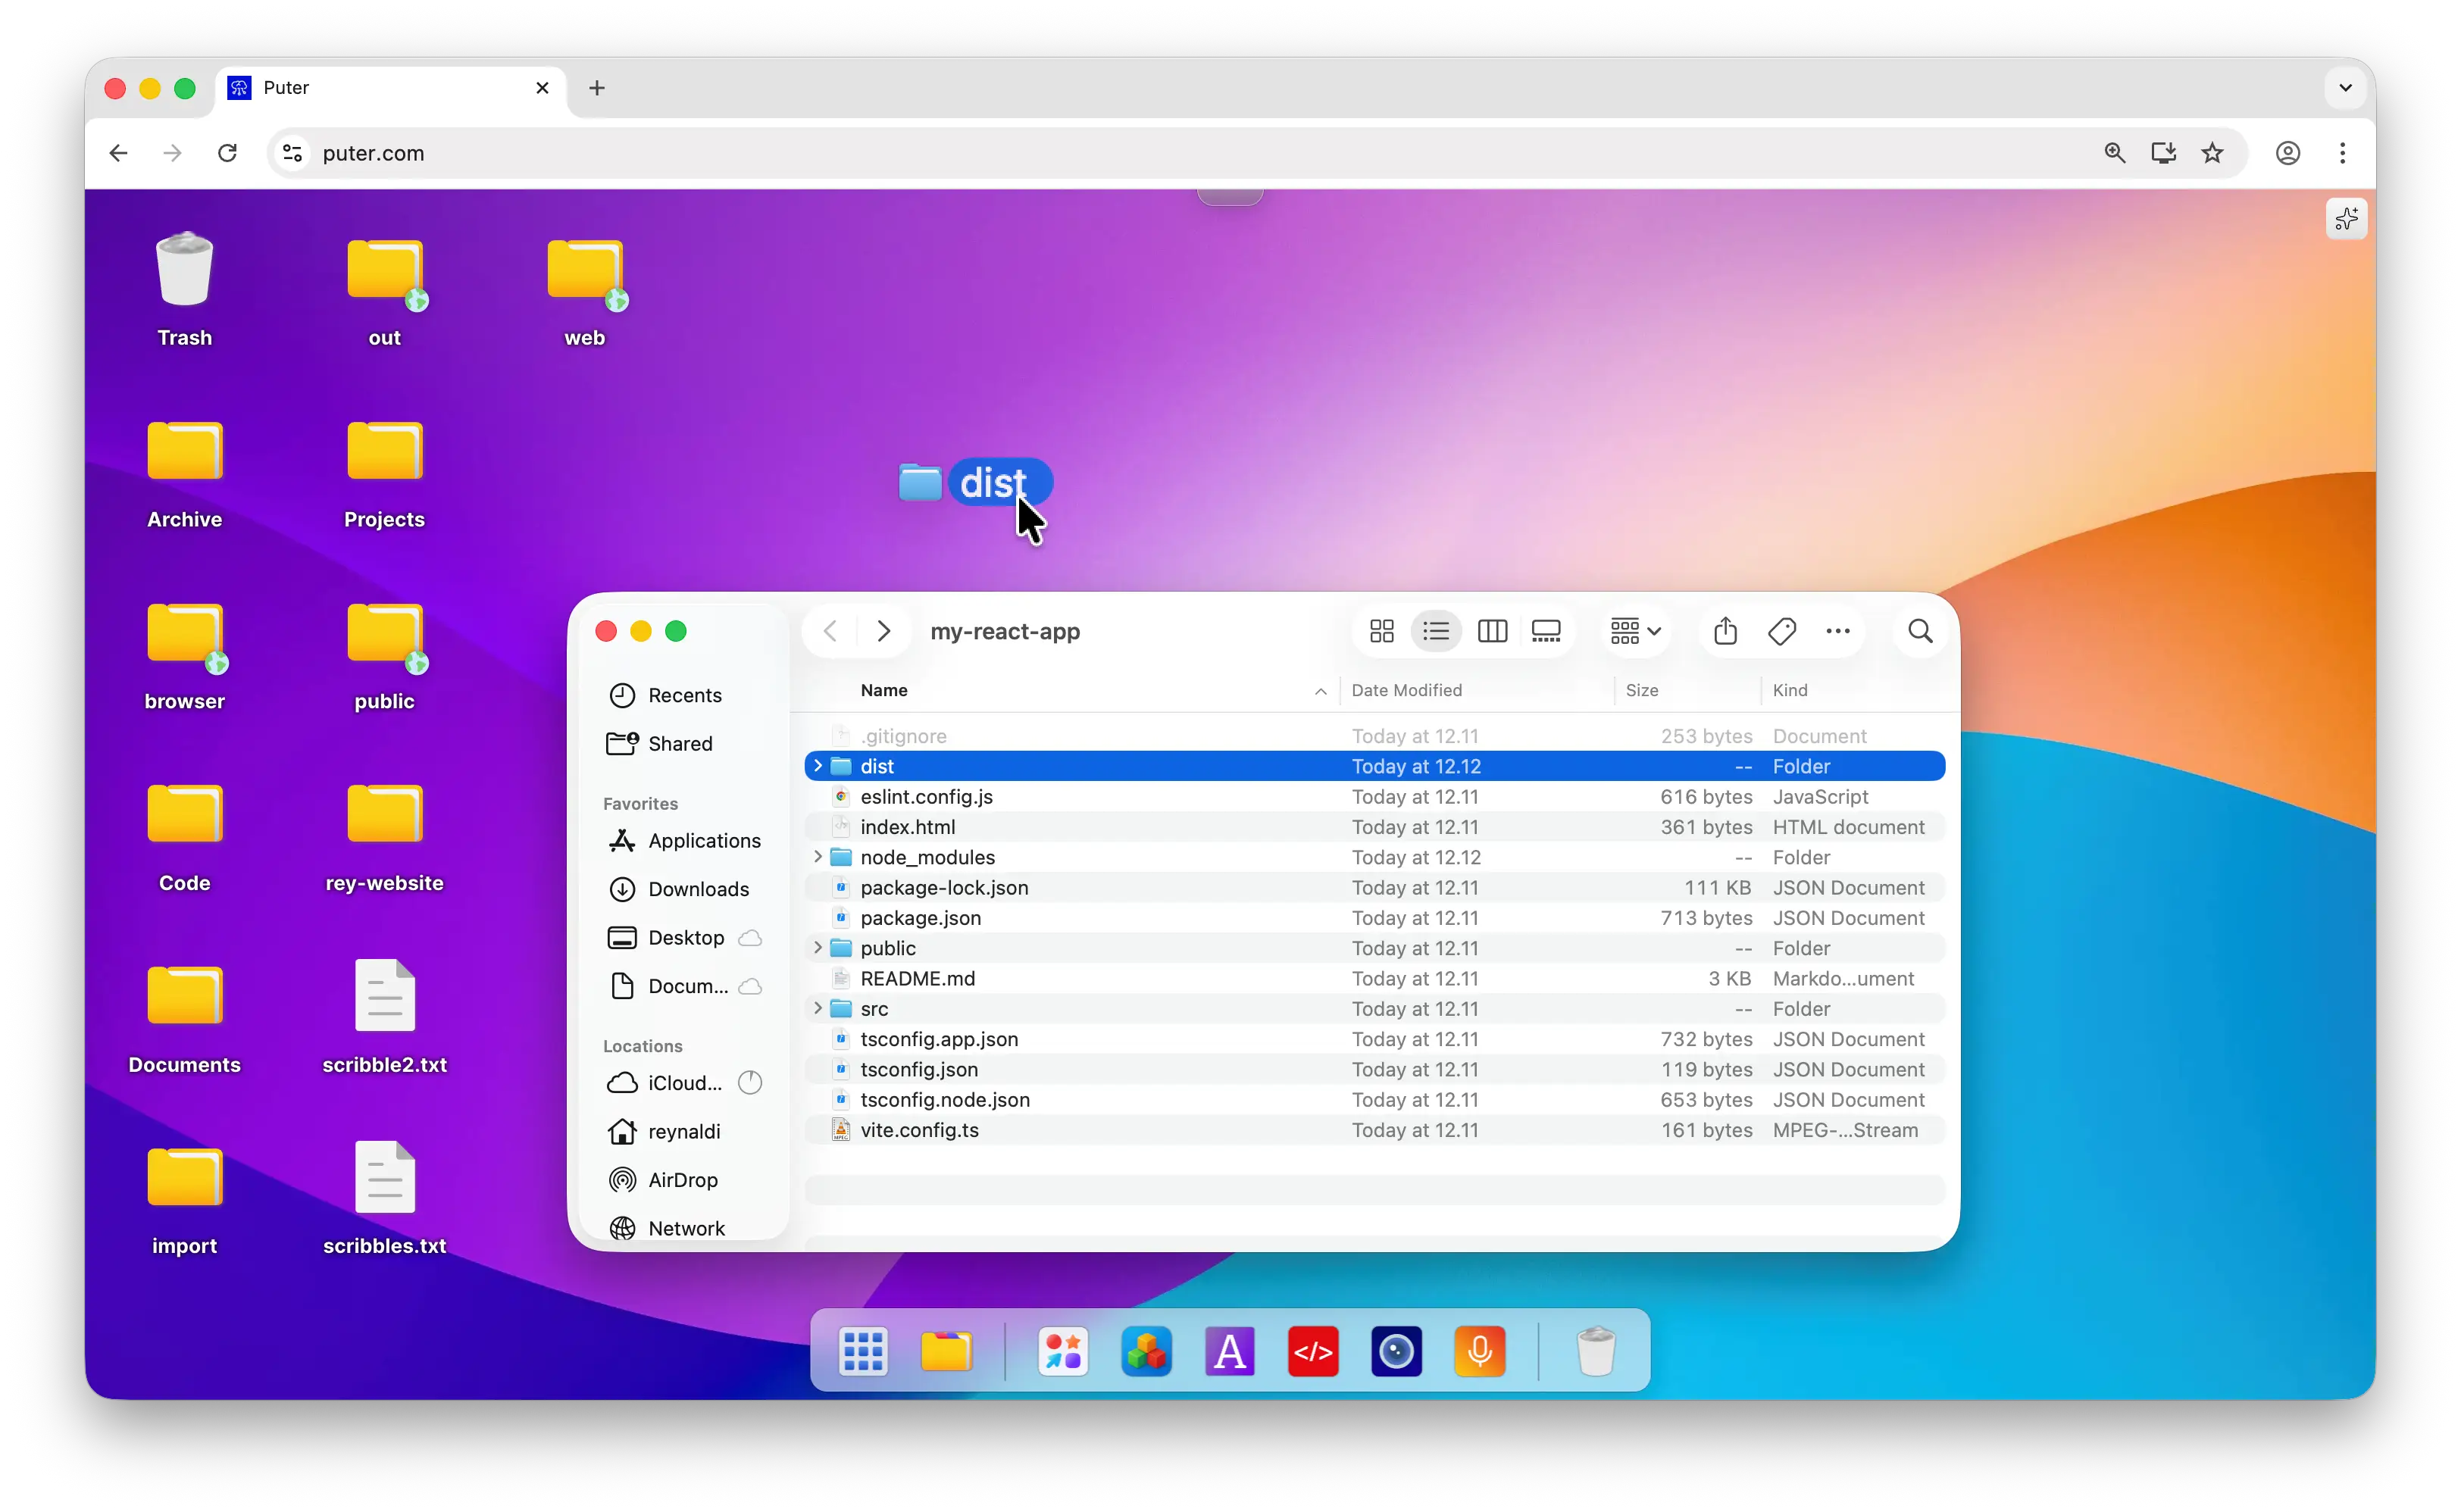Sort files by Date Modified column

(1406, 690)
